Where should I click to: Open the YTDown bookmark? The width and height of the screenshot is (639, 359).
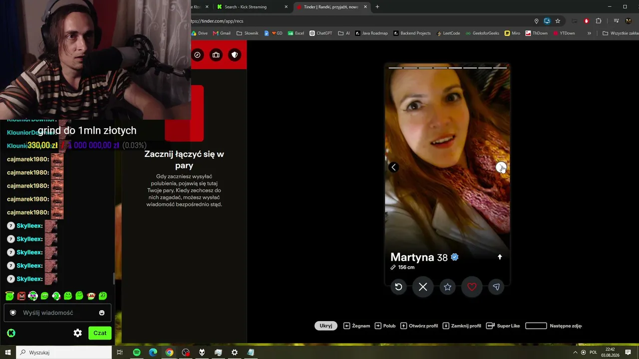pos(564,33)
